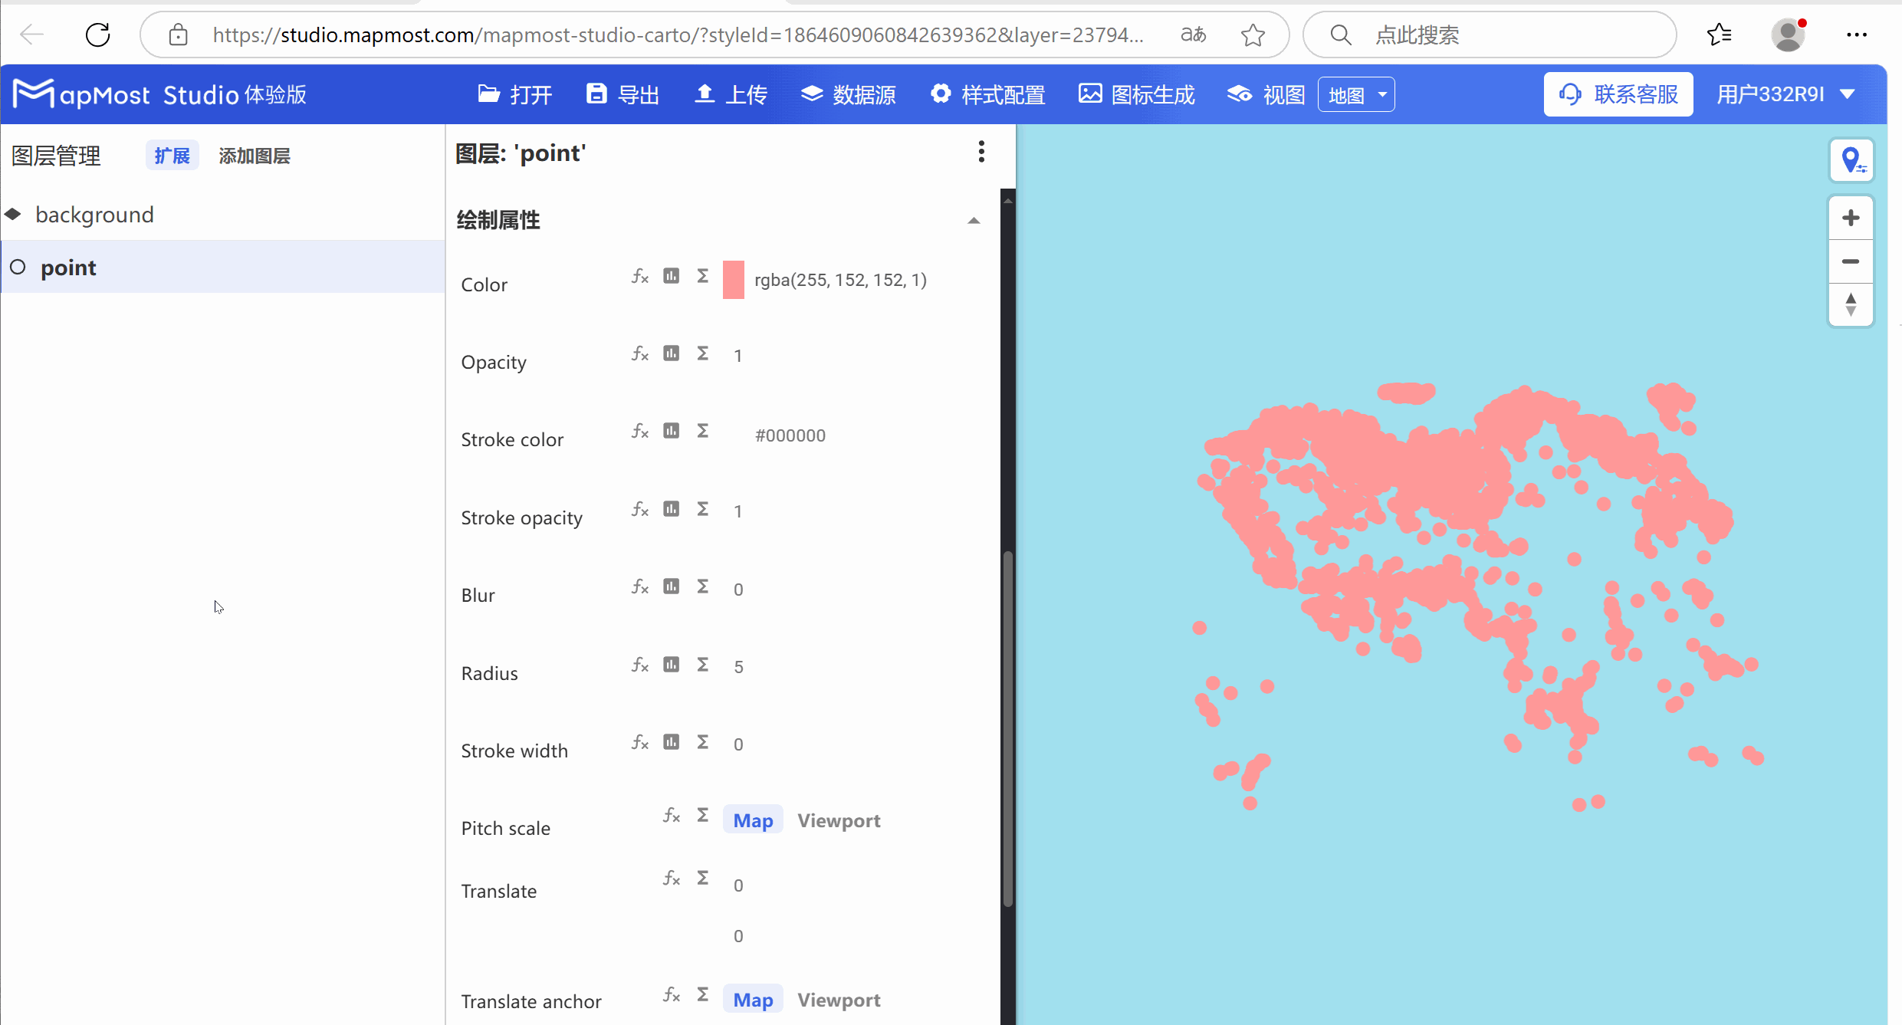Open the function editor for Color
The width and height of the screenshot is (1902, 1025).
[x=640, y=277]
